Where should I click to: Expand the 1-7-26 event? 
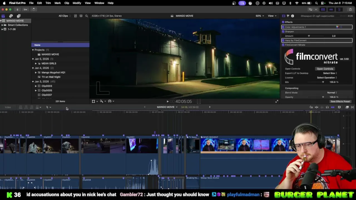[x=2, y=29]
